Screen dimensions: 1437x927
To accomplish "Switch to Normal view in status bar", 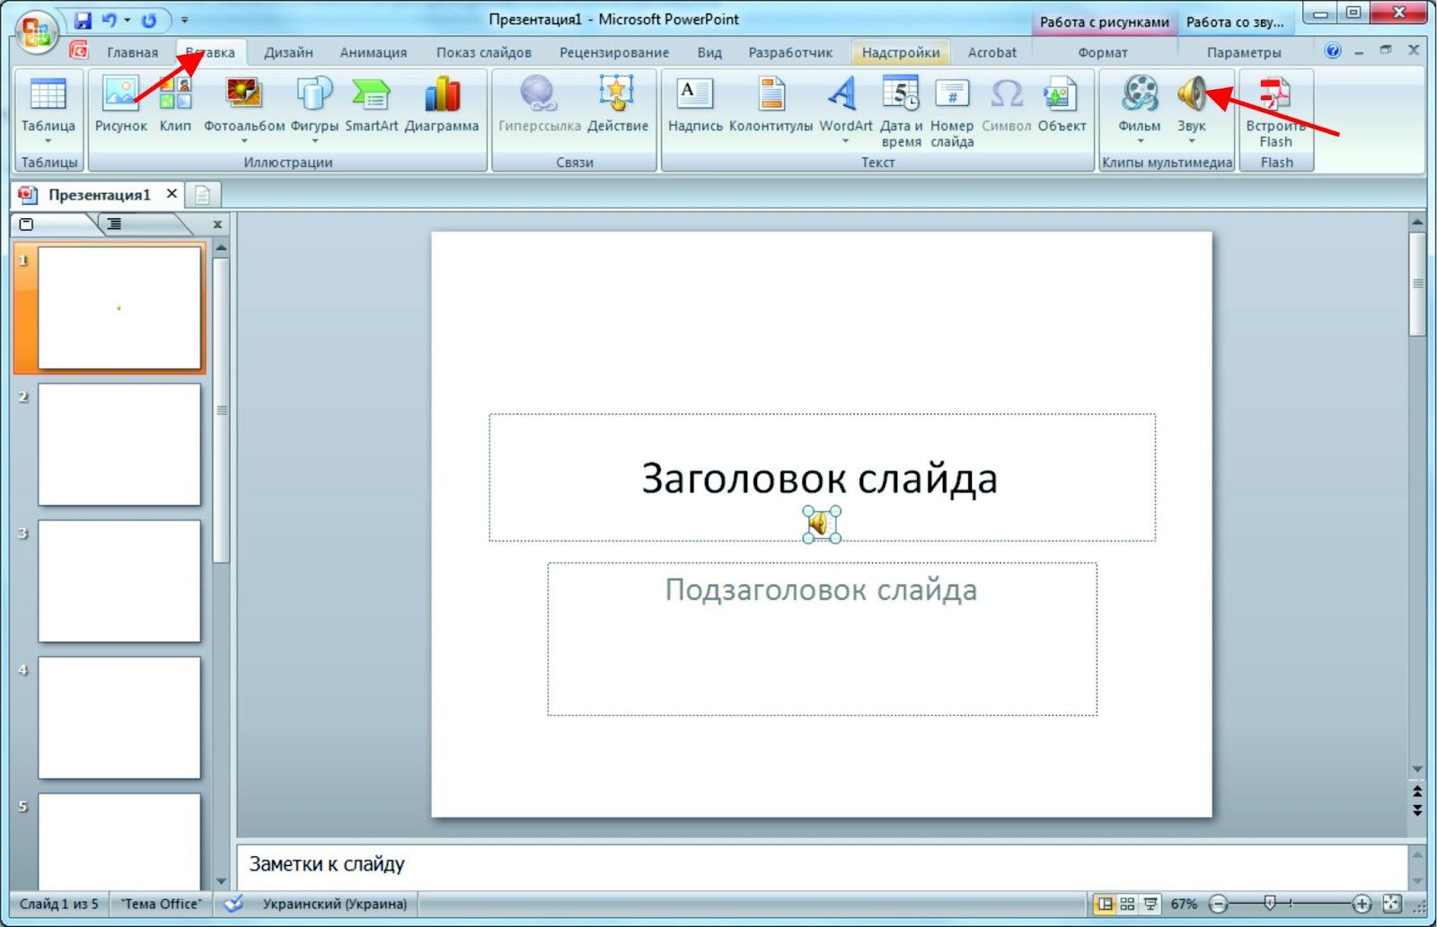I will (x=1106, y=904).
